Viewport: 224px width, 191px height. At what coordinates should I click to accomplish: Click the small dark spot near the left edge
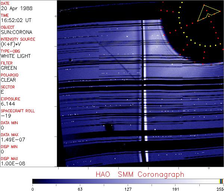pyautogui.click(x=70, y=60)
